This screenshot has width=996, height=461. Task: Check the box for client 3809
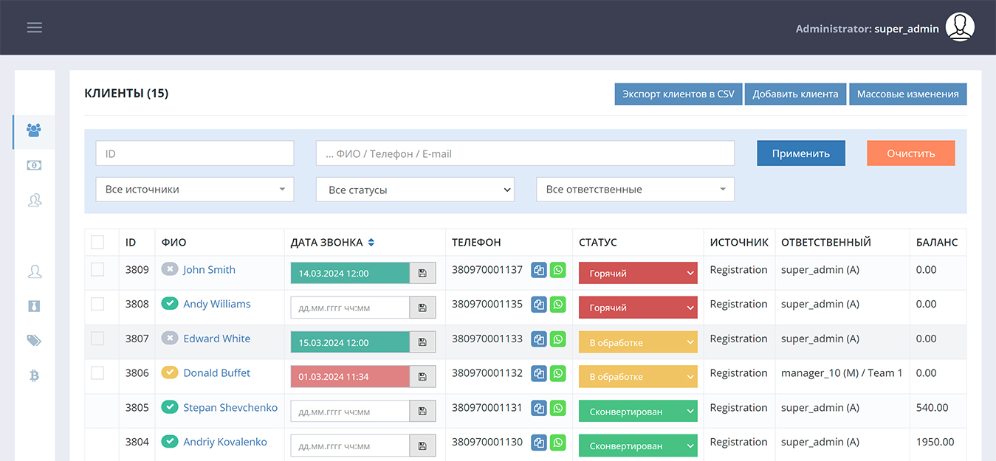97,270
